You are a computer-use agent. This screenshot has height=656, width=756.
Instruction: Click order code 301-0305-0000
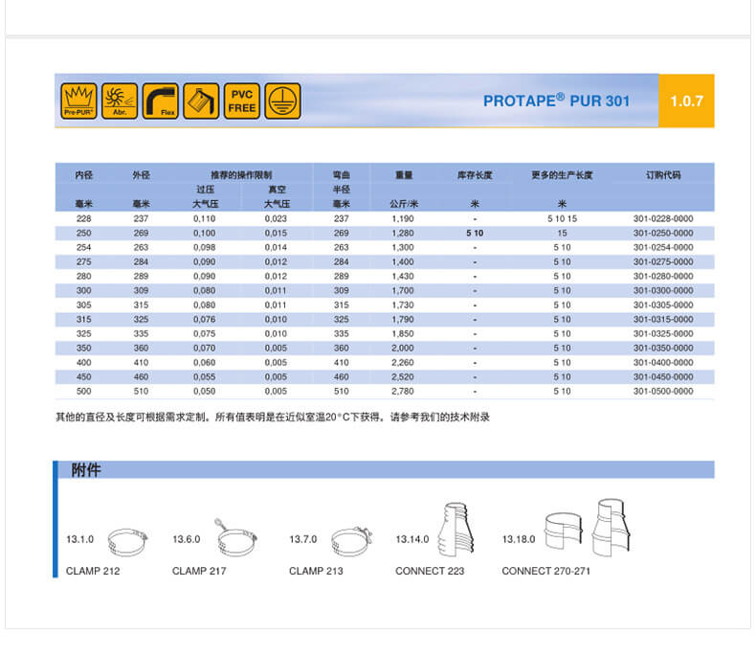663,305
